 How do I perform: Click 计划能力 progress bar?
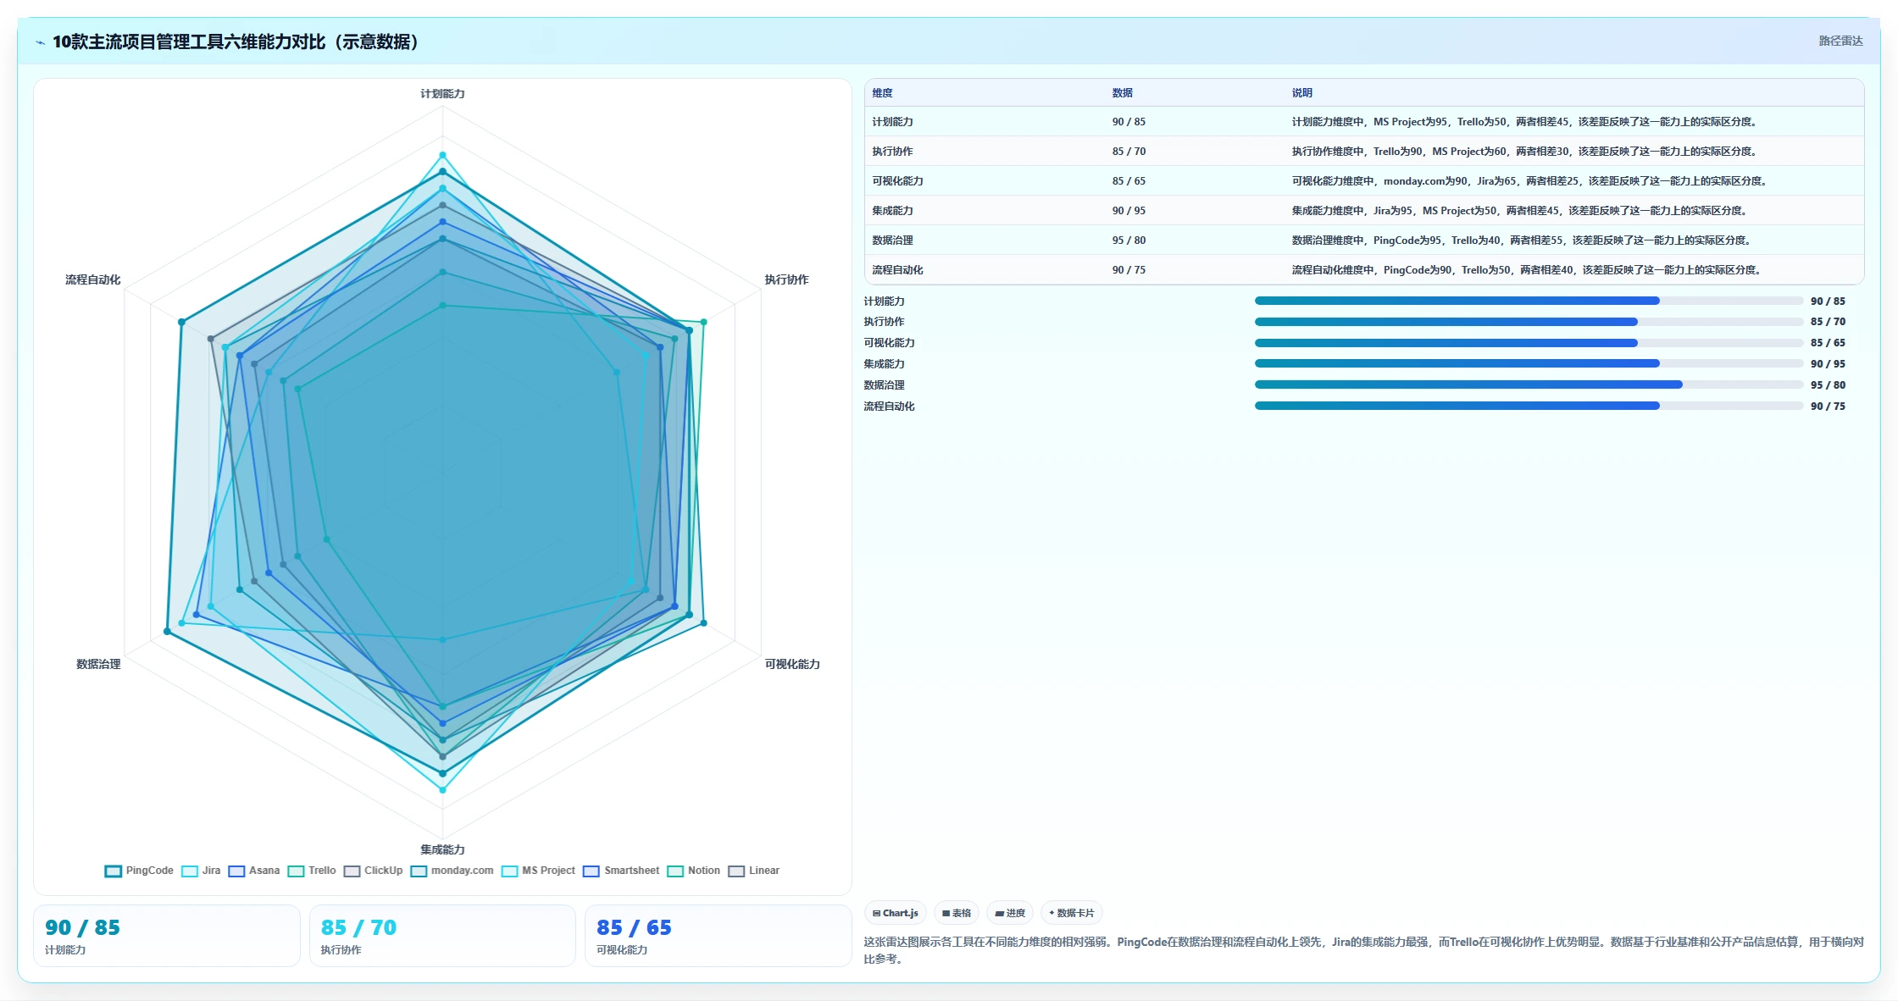coord(1529,301)
